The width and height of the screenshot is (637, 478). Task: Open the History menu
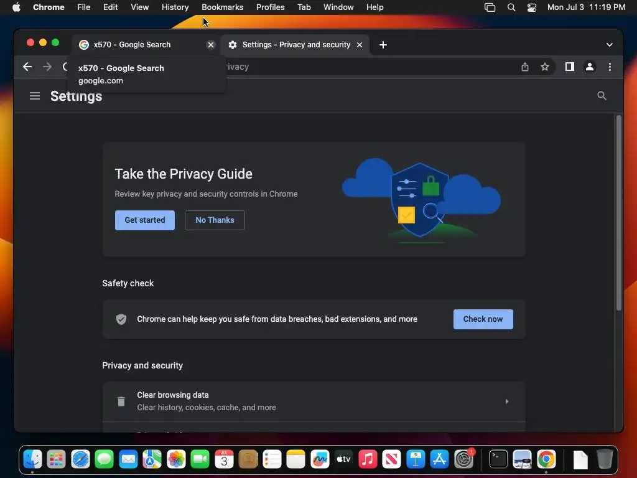(x=175, y=7)
